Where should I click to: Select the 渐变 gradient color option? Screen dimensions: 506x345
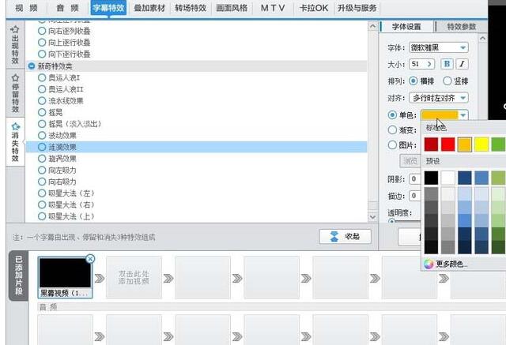click(393, 129)
